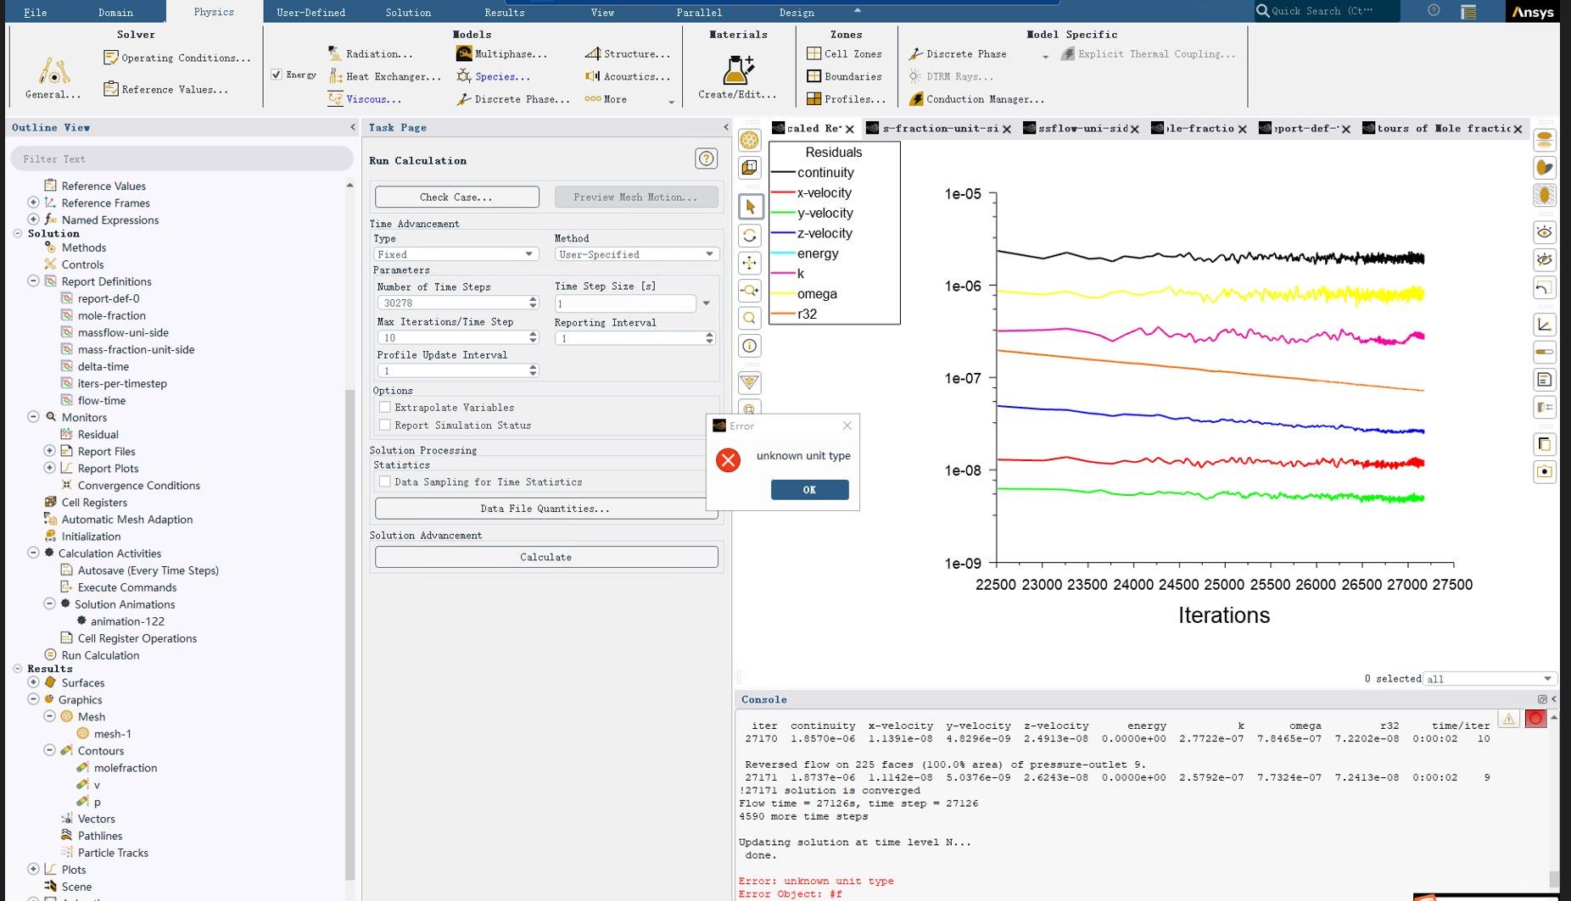This screenshot has width=1571, height=901.
Task: Open General solver settings icon
Action: pyautogui.click(x=53, y=72)
